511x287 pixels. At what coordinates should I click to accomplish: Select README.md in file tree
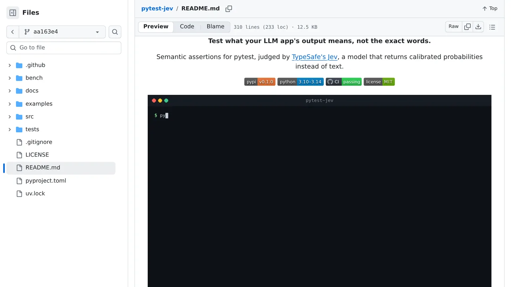(x=61, y=168)
